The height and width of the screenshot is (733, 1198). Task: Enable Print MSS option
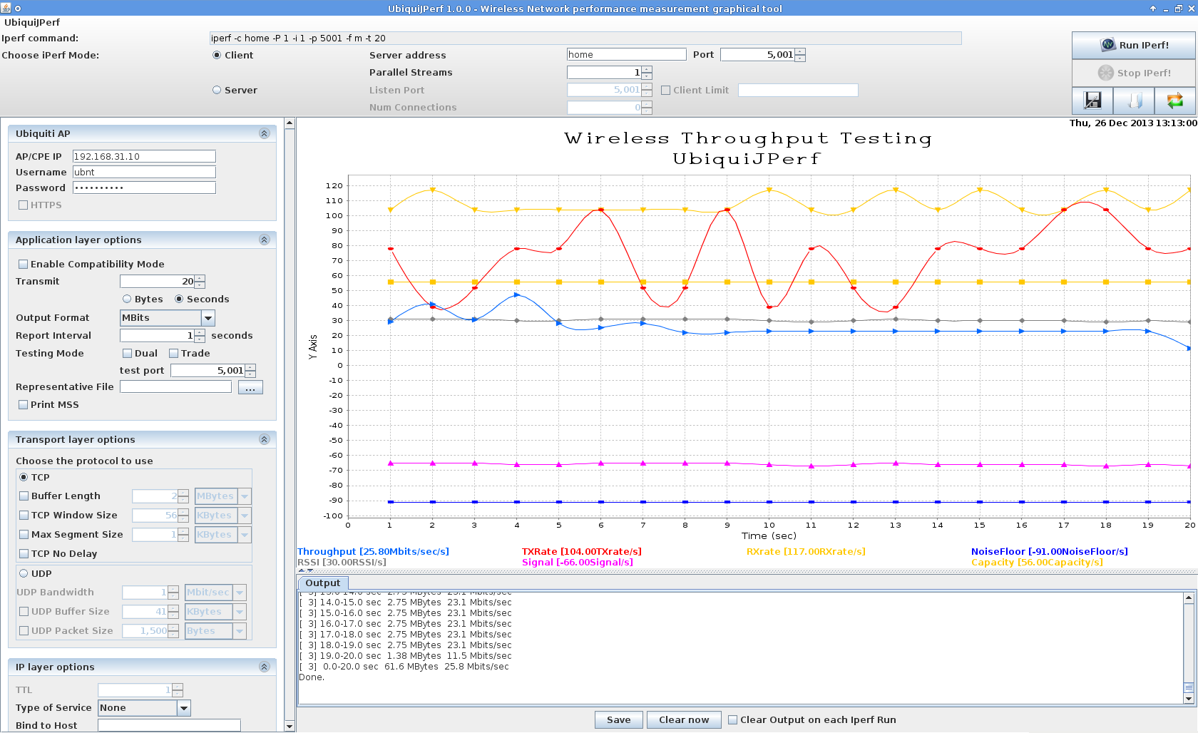(24, 404)
